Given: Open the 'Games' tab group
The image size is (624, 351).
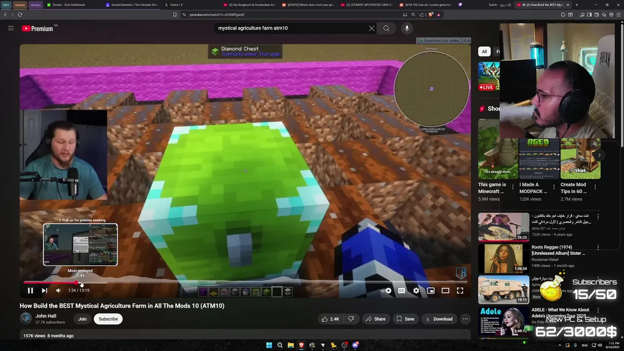Looking at the screenshot, I should [x=20, y=5].
